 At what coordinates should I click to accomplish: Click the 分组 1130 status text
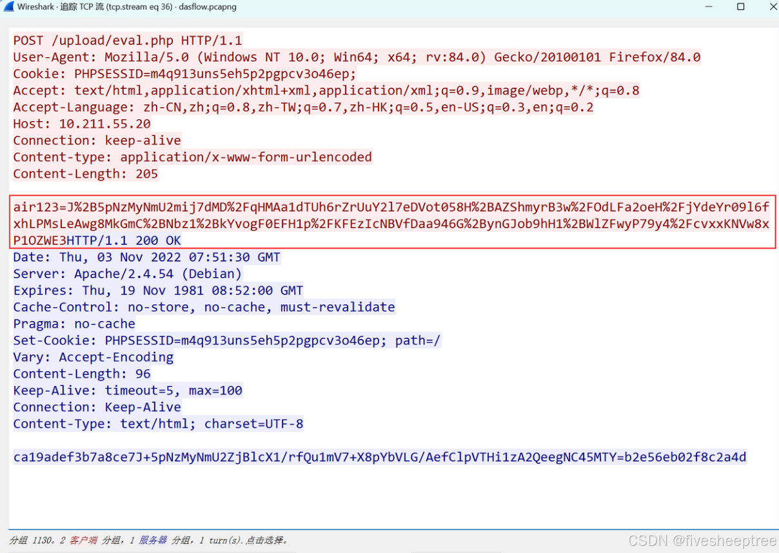(32, 540)
